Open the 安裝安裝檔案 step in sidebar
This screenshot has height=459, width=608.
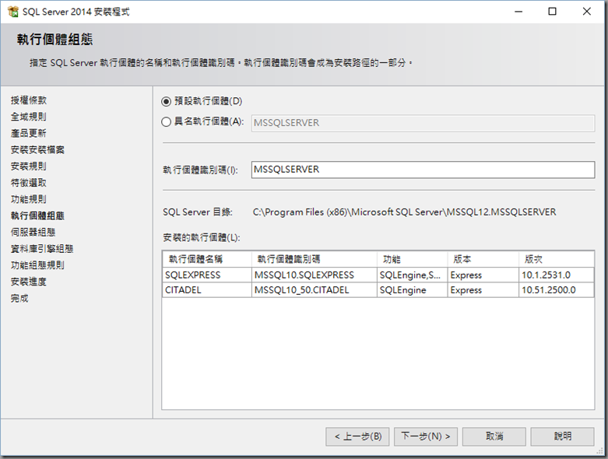coord(37,150)
